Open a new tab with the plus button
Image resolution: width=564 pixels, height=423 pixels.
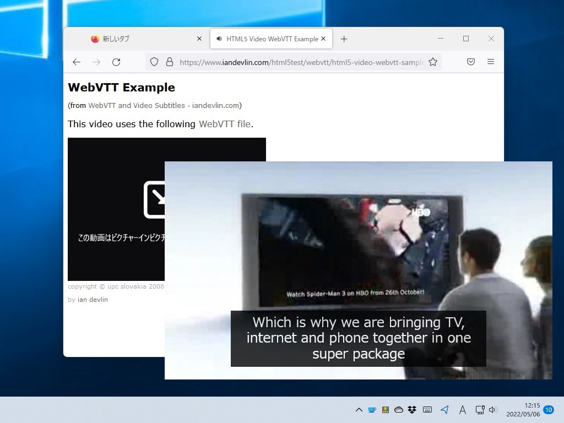pos(344,39)
